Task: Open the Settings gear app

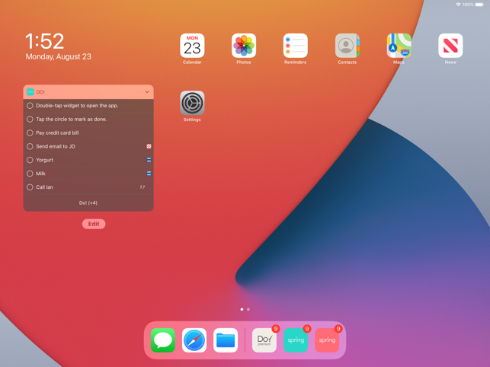Action: (192, 103)
